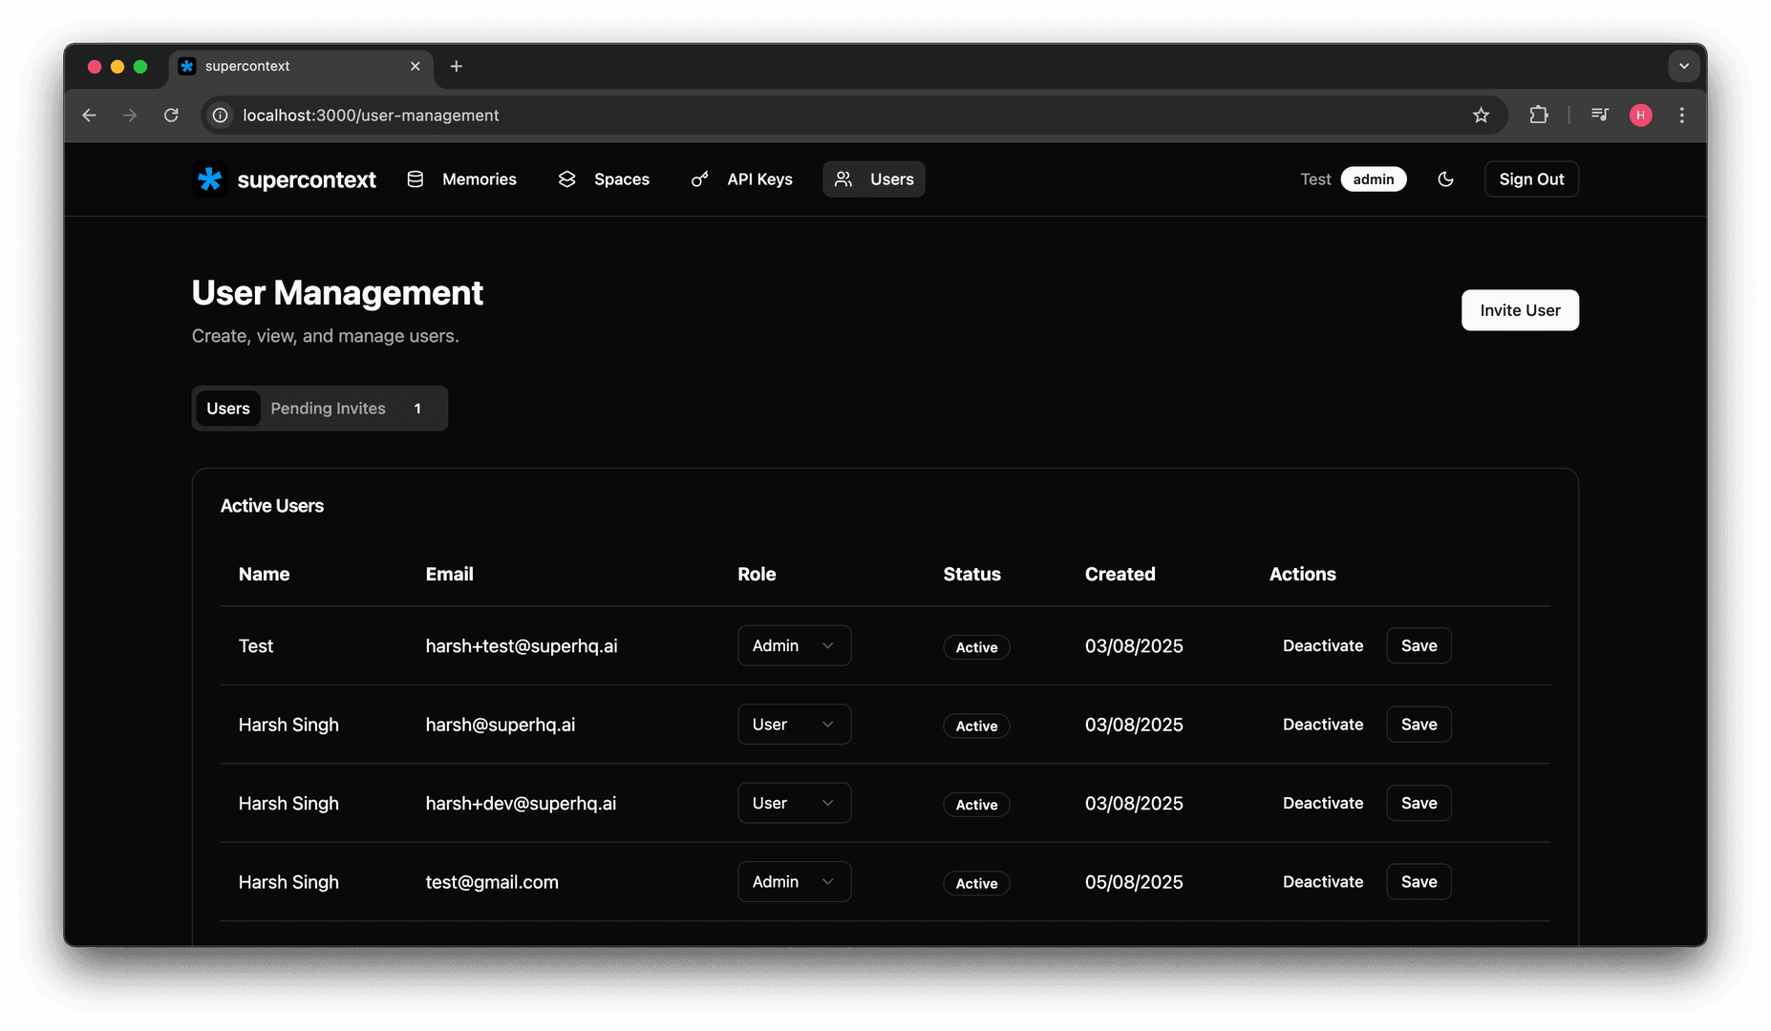Toggle dark mode with the moon icon
The height and width of the screenshot is (1031, 1771).
(x=1445, y=179)
